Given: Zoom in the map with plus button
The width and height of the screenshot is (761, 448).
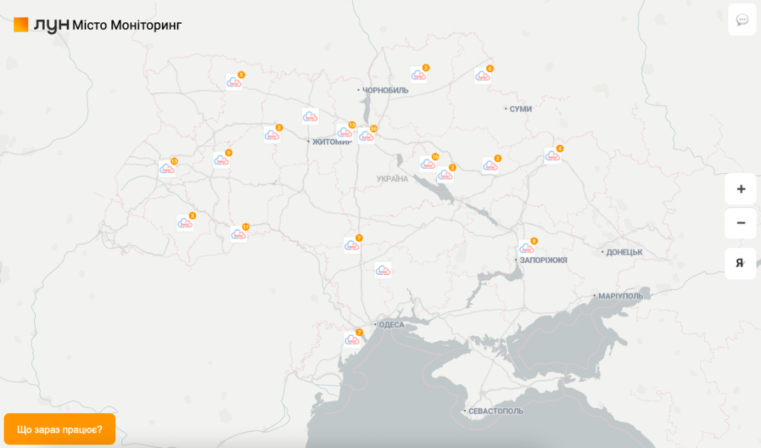Looking at the screenshot, I should point(740,189).
